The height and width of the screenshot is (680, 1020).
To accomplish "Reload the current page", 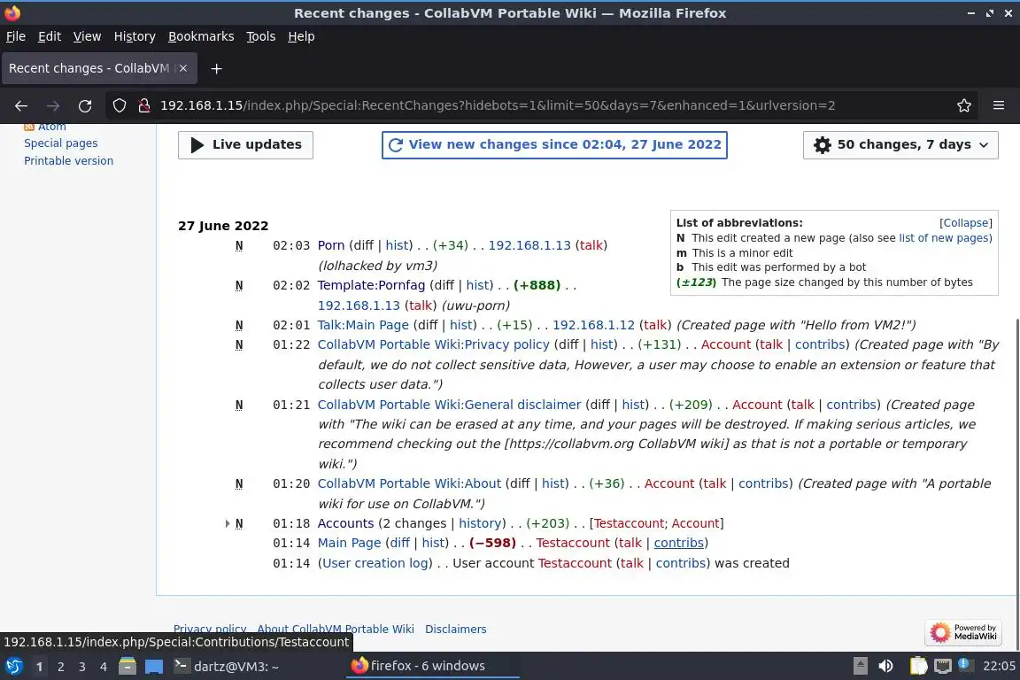I will pyautogui.click(x=85, y=105).
